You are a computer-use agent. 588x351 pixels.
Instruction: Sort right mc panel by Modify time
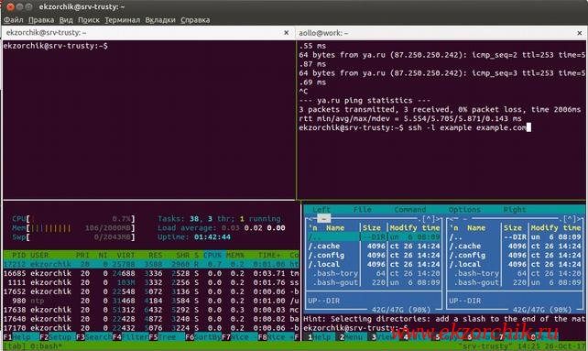click(556, 228)
